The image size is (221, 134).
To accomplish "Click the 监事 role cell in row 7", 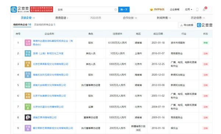I will [91, 107].
